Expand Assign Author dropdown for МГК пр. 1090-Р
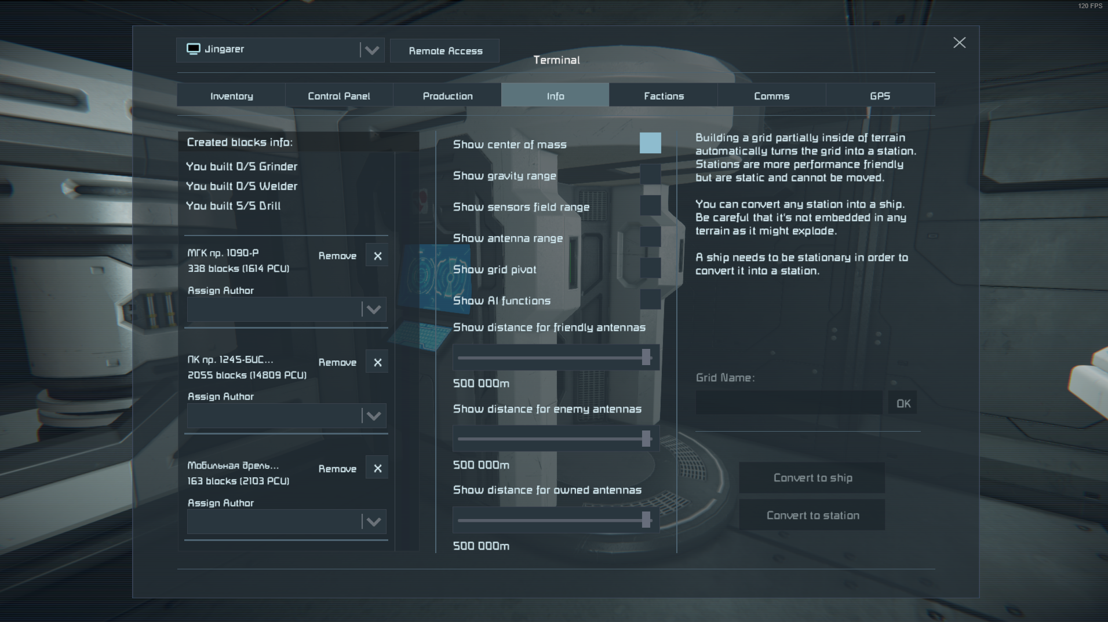Viewport: 1108px width, 622px height. pyautogui.click(x=287, y=310)
